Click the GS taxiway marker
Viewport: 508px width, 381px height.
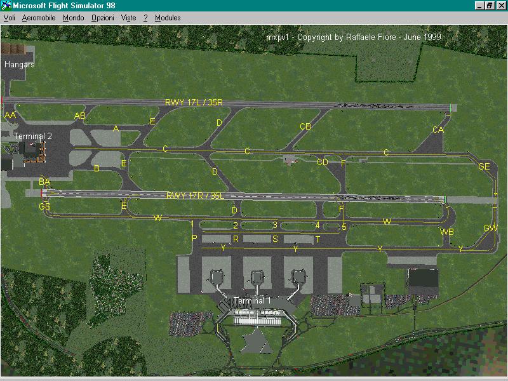[44, 206]
